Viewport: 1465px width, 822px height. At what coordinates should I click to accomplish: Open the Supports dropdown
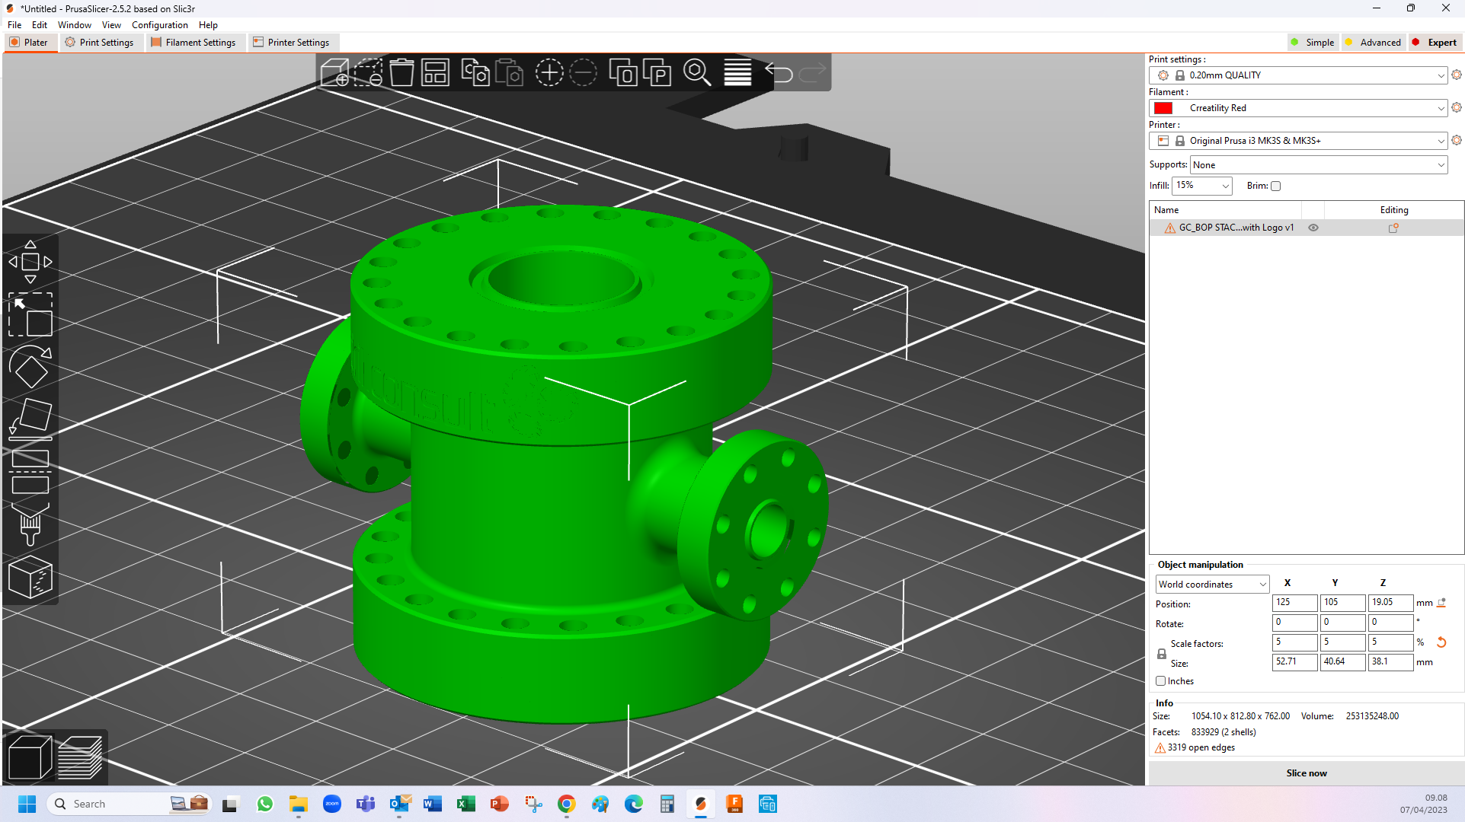[x=1317, y=164]
